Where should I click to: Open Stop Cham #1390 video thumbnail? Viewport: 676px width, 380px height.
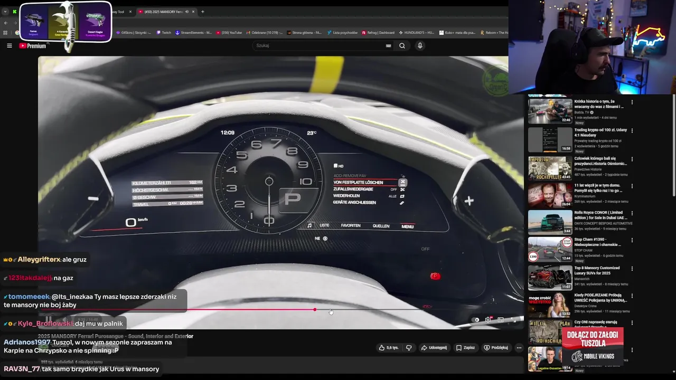click(x=550, y=250)
